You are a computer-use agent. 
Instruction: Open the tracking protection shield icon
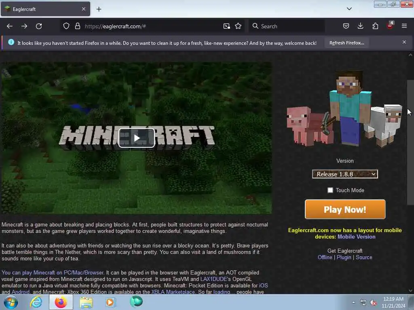coord(66,26)
